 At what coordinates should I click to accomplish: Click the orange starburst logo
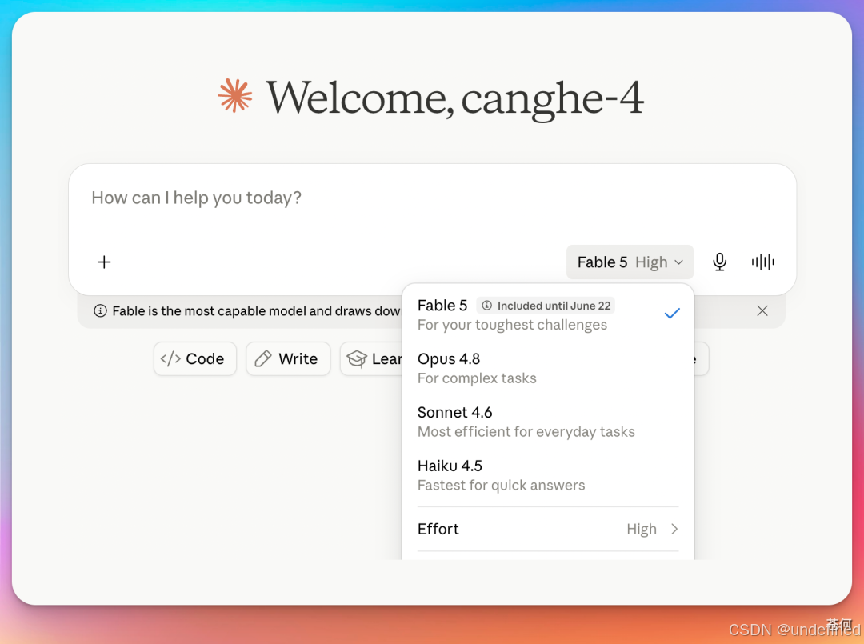click(x=235, y=96)
